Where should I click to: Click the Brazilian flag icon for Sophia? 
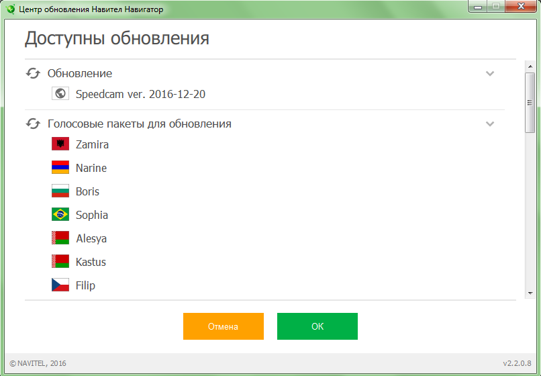60,214
